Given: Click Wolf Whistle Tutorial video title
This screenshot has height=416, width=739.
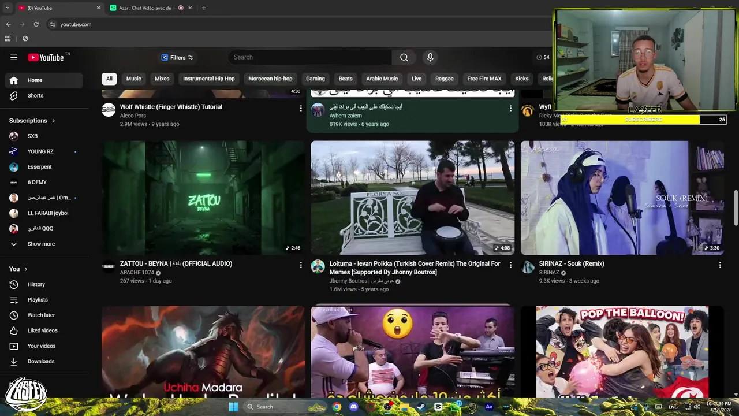Looking at the screenshot, I should coord(171,107).
